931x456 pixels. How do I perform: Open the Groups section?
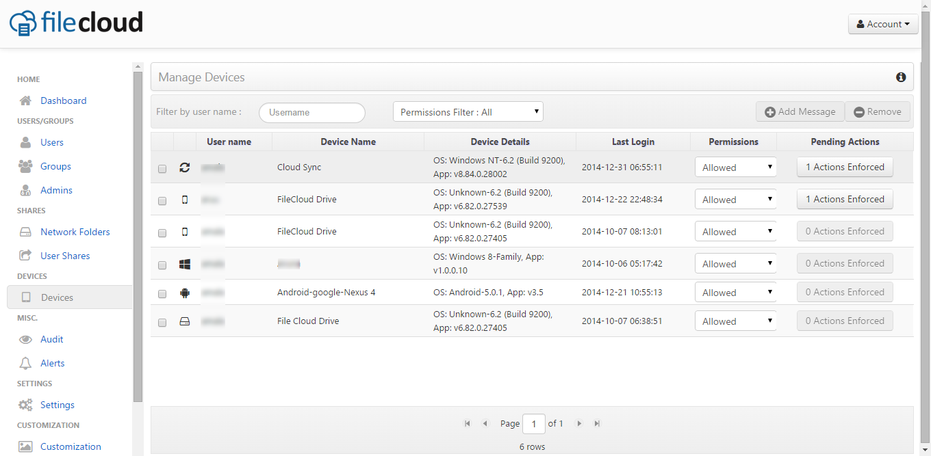point(55,166)
